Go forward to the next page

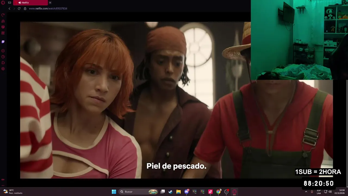[14, 8]
